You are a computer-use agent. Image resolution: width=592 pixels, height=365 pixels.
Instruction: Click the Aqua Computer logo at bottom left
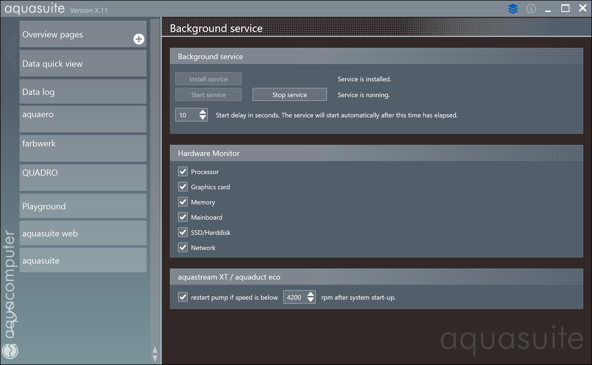pos(10,351)
